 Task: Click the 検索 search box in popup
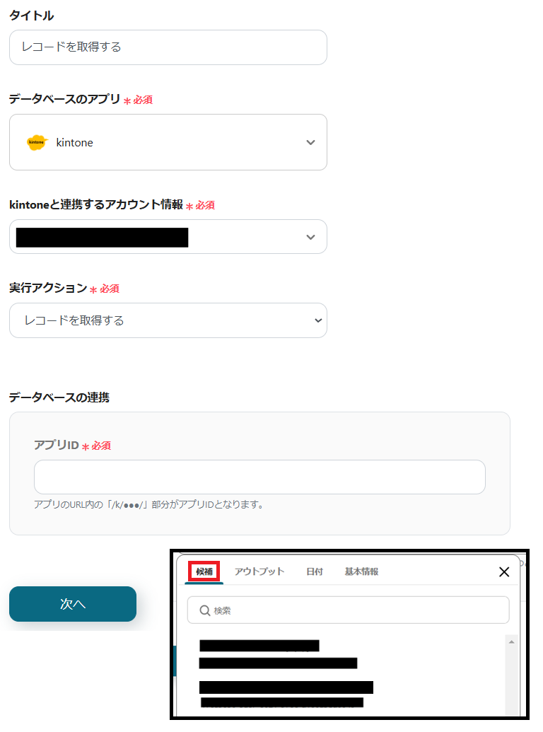click(x=348, y=610)
